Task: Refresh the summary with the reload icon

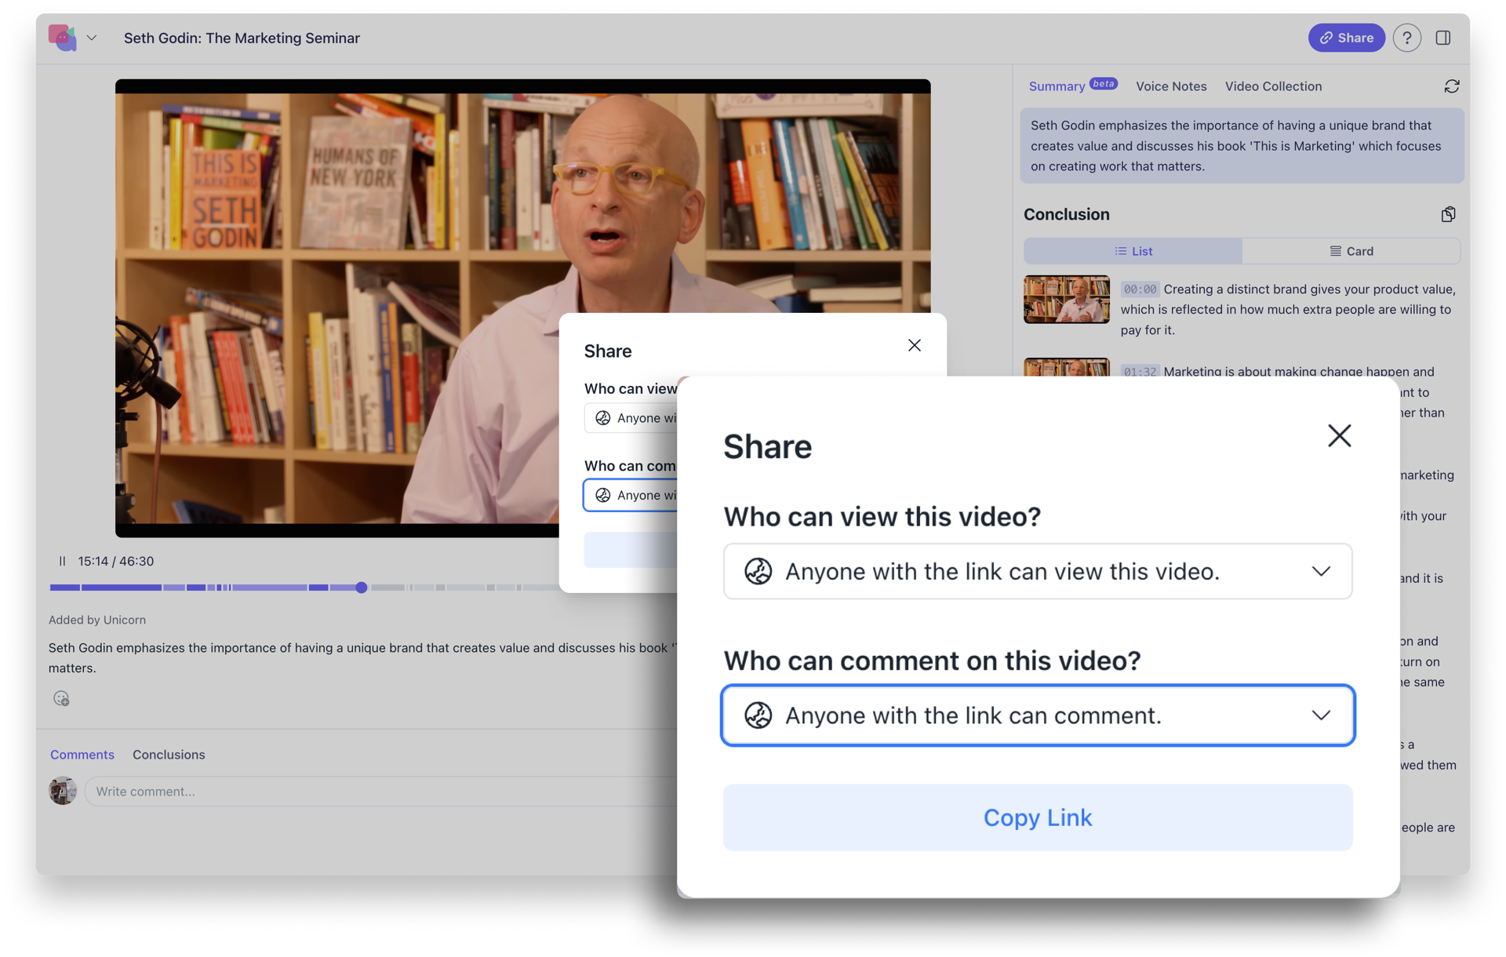Action: pyautogui.click(x=1452, y=86)
